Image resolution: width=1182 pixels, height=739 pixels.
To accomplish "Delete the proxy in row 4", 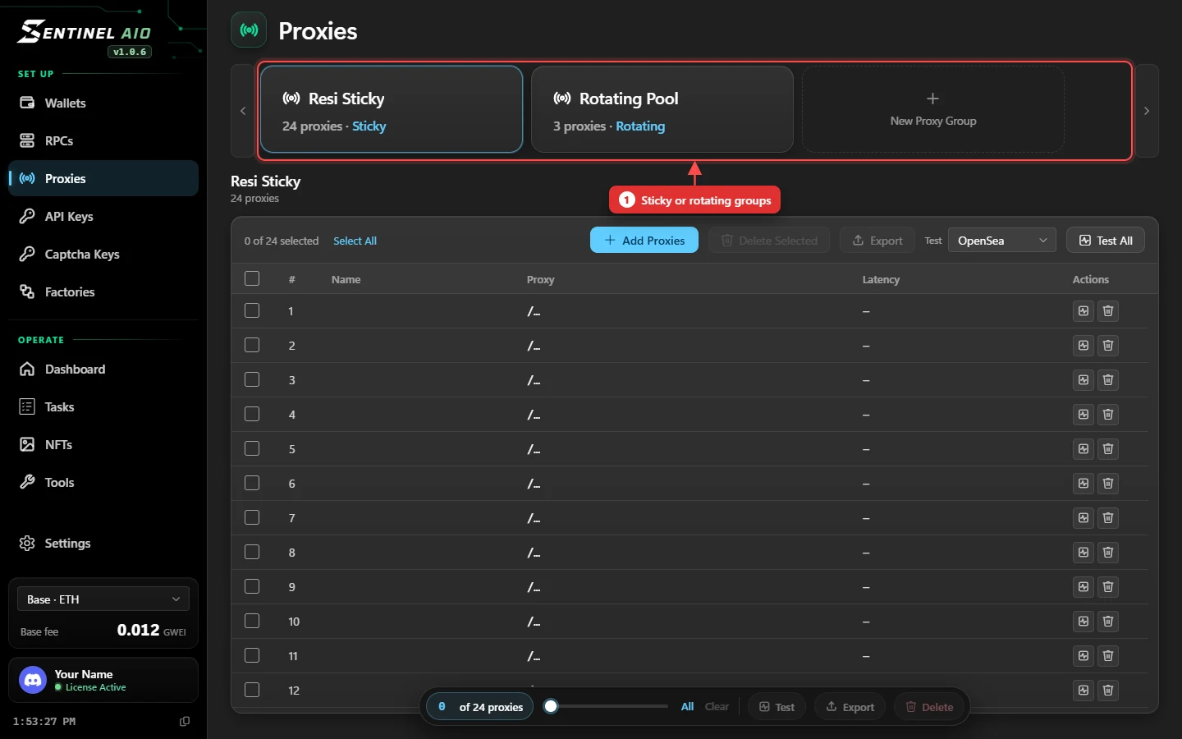I will tap(1108, 415).
